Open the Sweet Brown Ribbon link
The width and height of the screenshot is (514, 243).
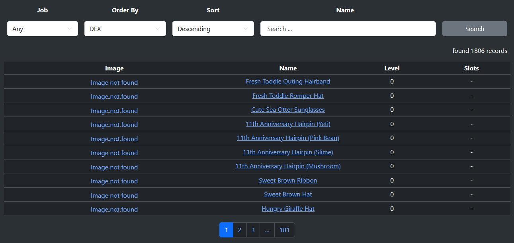point(288,181)
